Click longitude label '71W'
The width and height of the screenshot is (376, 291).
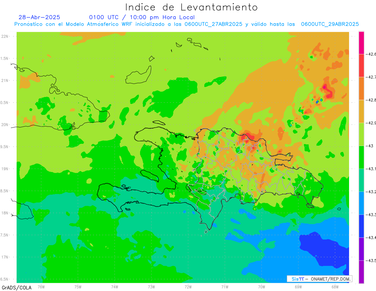tap(225, 286)
